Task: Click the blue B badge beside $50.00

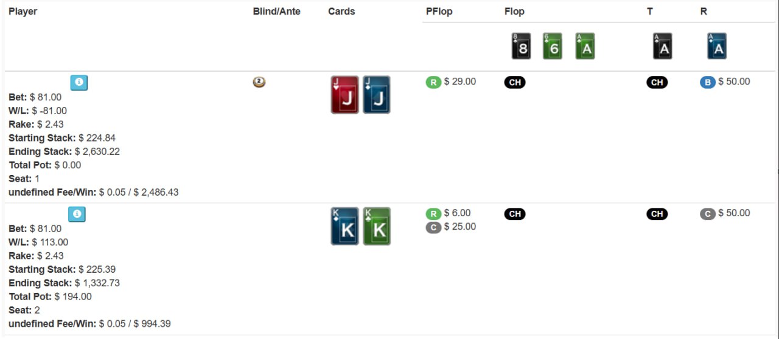Action: coord(707,82)
